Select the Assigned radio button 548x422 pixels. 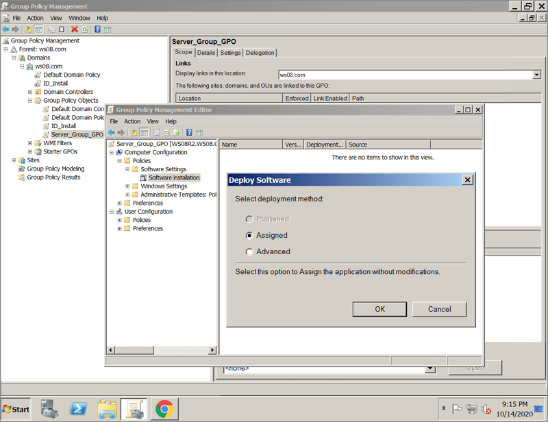[249, 235]
